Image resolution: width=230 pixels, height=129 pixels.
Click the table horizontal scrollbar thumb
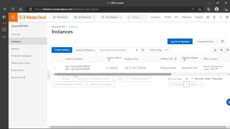(112, 74)
